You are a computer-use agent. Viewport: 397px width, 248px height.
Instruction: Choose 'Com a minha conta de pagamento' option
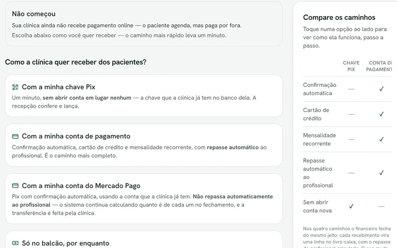(x=144, y=145)
